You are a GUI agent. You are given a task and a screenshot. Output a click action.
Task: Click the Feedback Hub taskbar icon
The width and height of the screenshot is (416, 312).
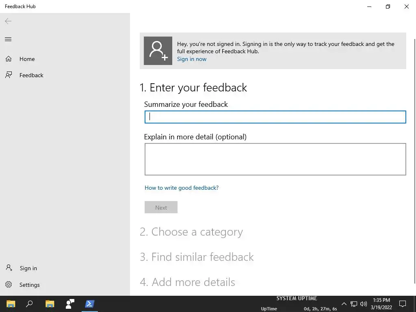click(70, 304)
